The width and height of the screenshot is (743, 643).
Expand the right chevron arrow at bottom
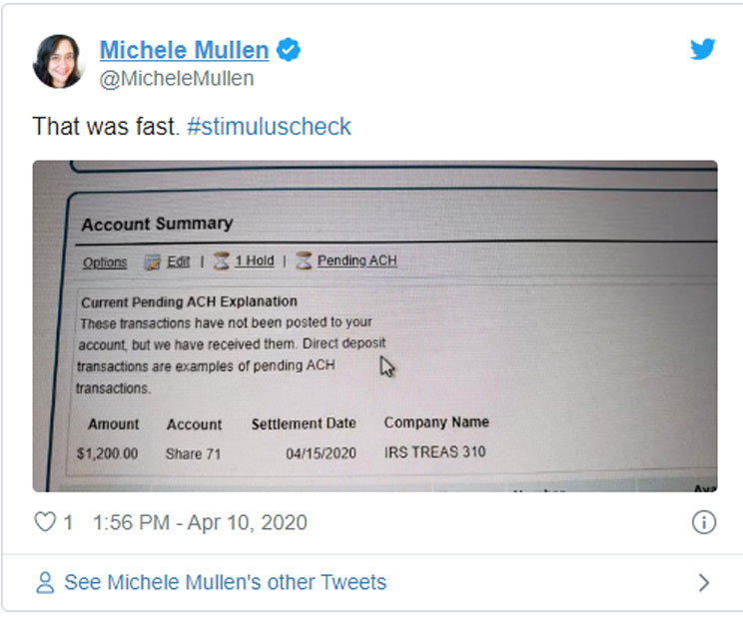coord(704,582)
